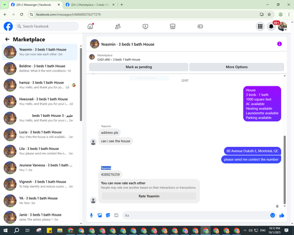Attach a photo using the image icon
The height and width of the screenshot is (235, 294).
pyautogui.click(x=100, y=216)
